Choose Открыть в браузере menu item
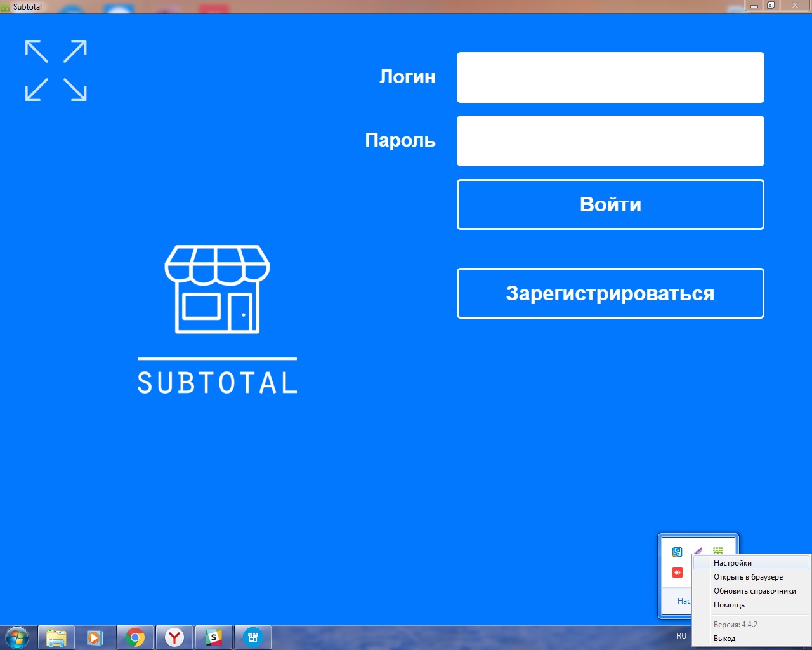 click(748, 577)
